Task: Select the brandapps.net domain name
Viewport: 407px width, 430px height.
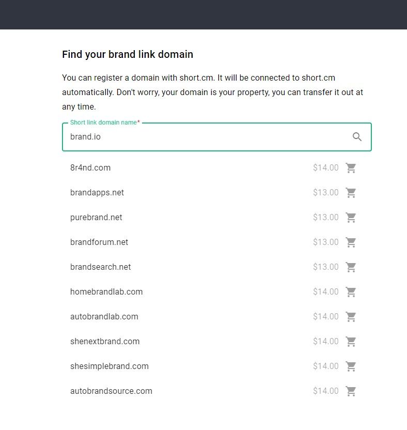Action: pyautogui.click(x=97, y=192)
